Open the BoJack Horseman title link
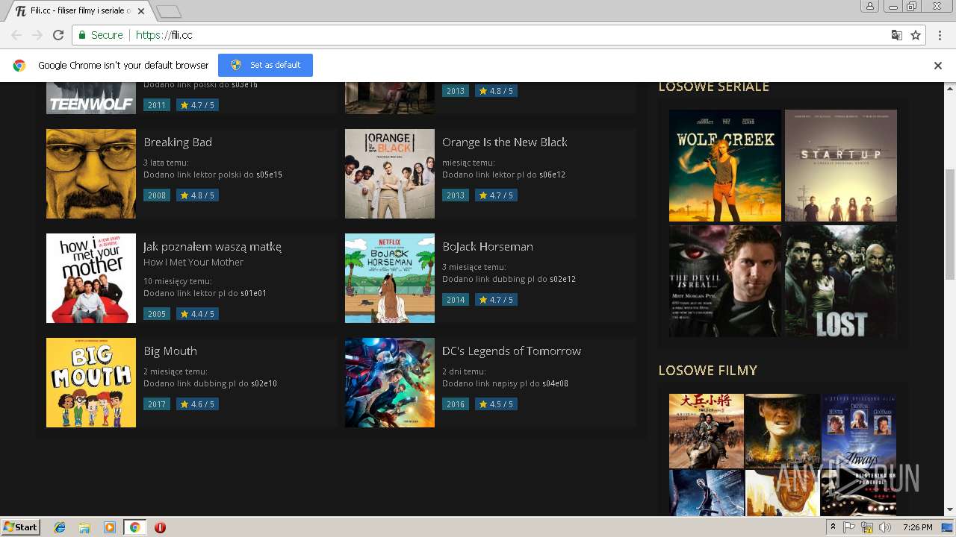 point(488,246)
